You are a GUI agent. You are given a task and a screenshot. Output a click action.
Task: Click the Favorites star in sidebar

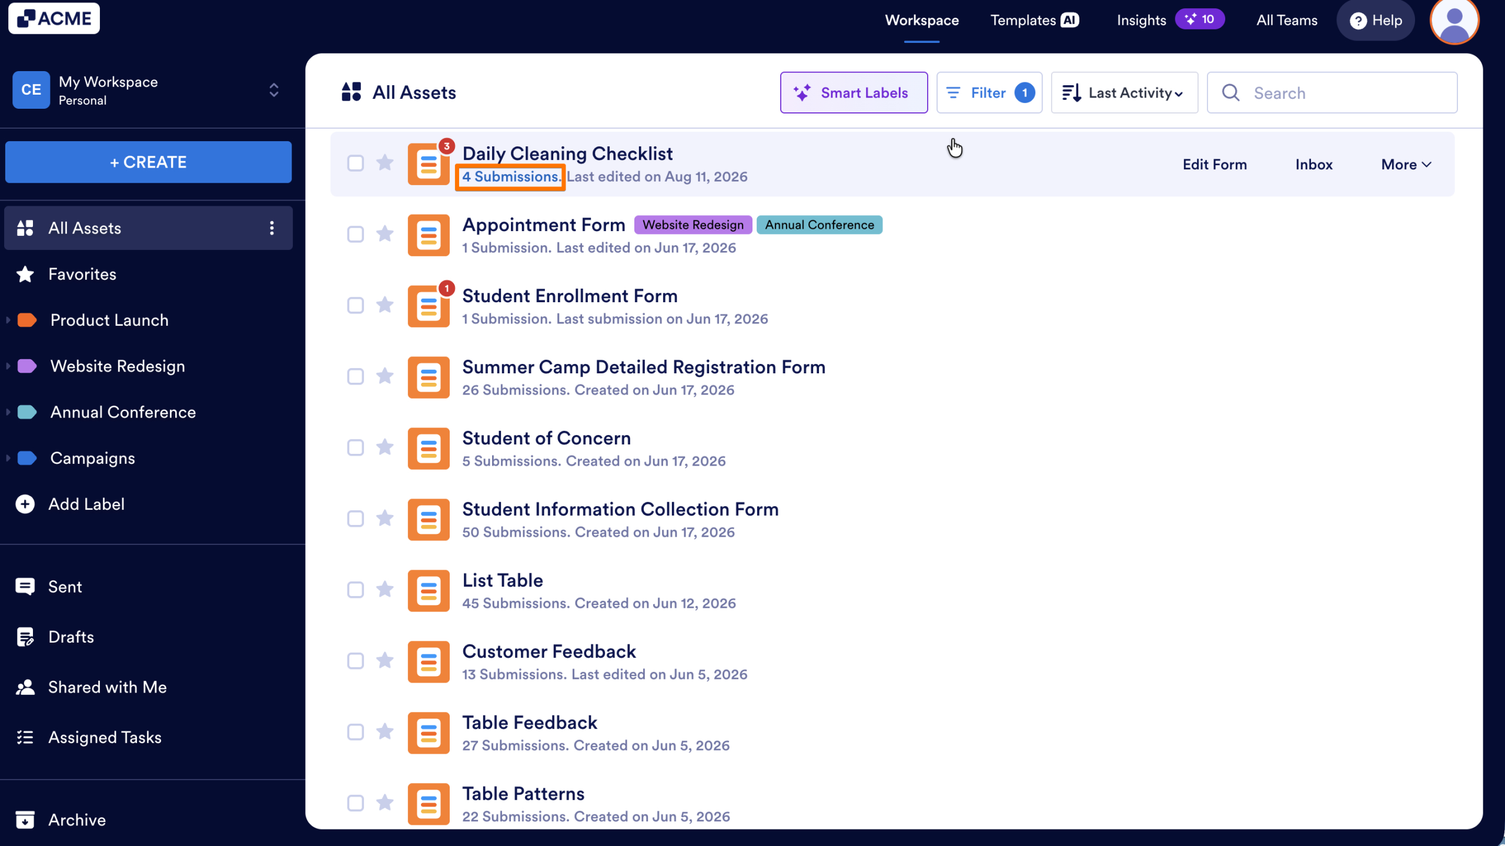pos(25,274)
